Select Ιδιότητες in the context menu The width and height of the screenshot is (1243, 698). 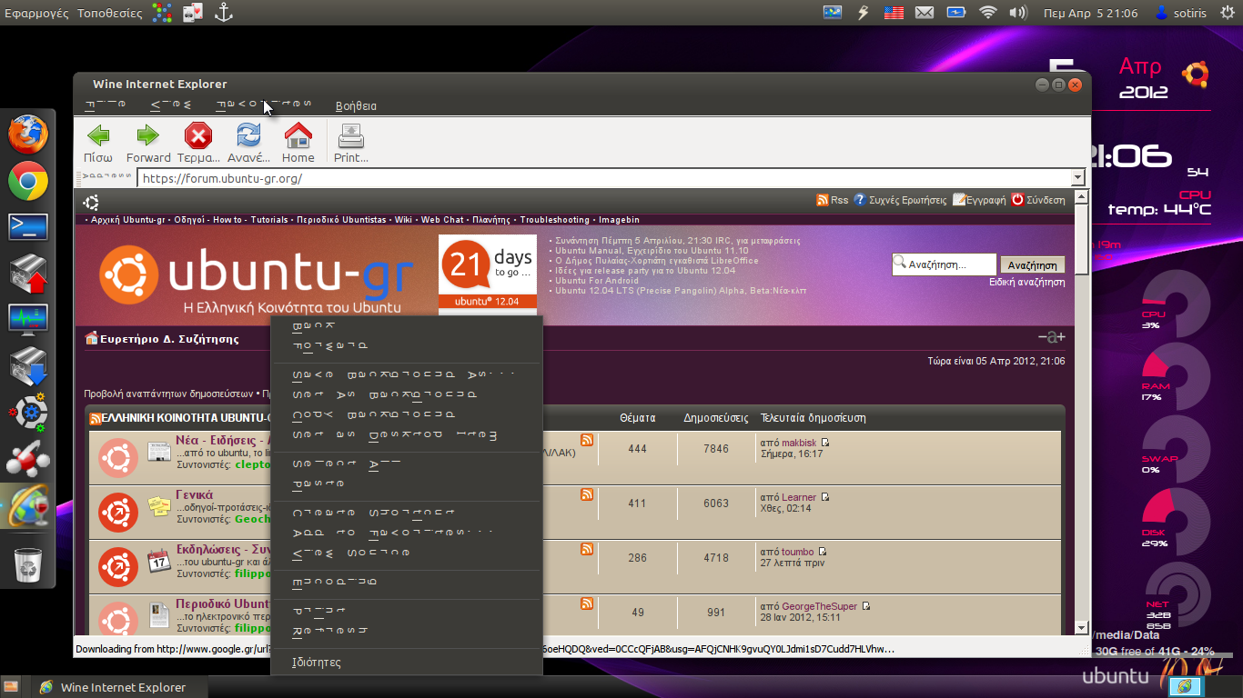(x=317, y=663)
